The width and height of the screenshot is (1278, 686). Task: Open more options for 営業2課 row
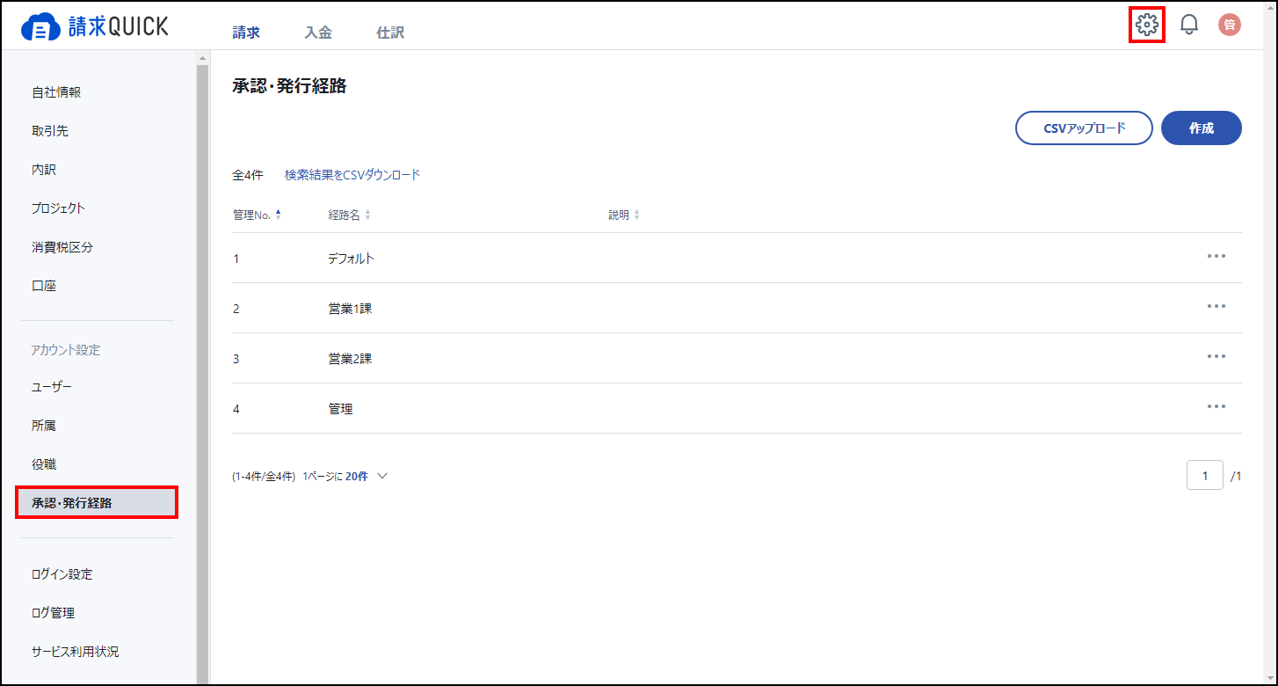pyautogui.click(x=1216, y=356)
